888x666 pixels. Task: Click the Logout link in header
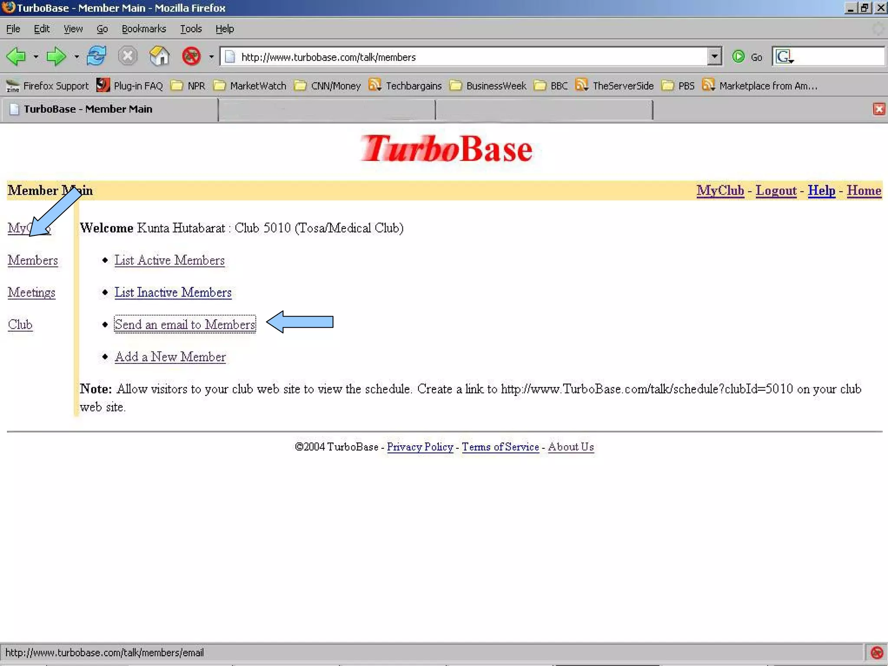coord(776,191)
